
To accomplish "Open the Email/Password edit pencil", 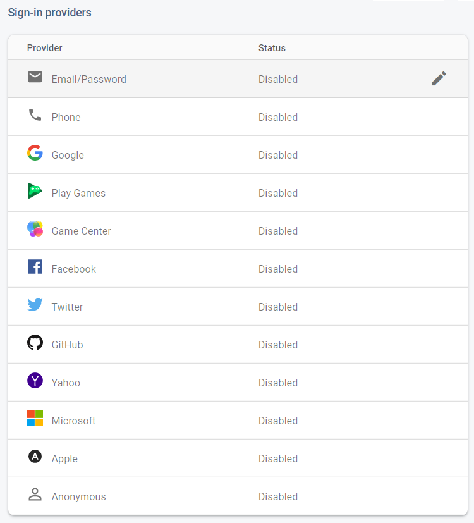I will point(439,78).
